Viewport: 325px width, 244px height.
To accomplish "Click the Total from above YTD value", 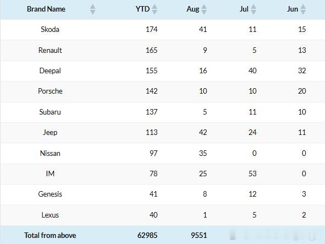I will [x=147, y=235].
